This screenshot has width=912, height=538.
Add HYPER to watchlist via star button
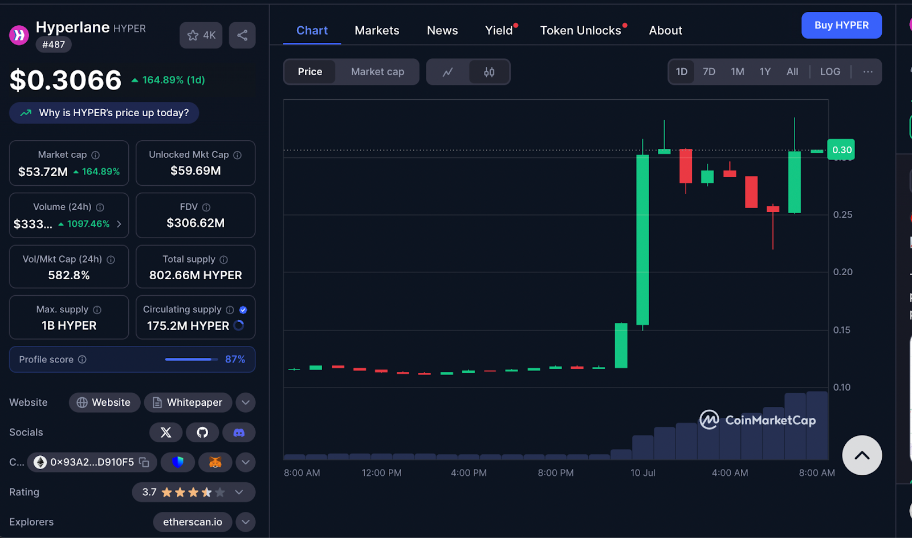(x=201, y=35)
